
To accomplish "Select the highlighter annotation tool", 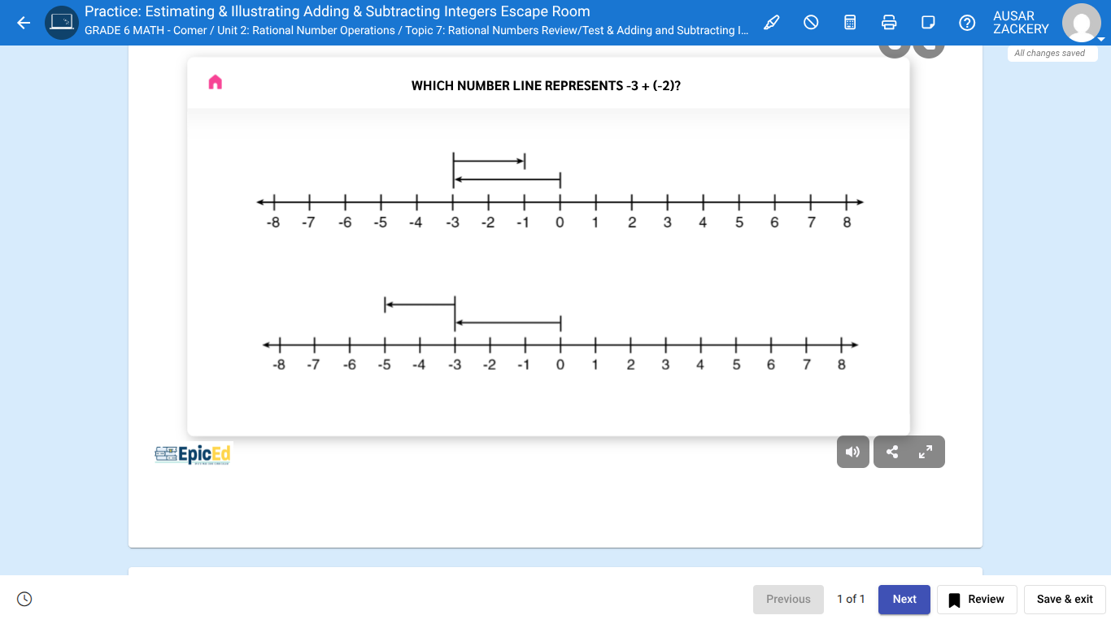I will [771, 22].
